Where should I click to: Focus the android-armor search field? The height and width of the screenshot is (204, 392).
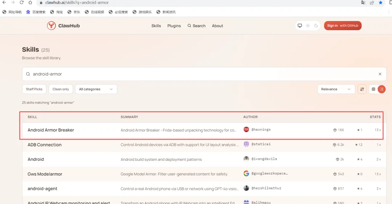point(204,74)
